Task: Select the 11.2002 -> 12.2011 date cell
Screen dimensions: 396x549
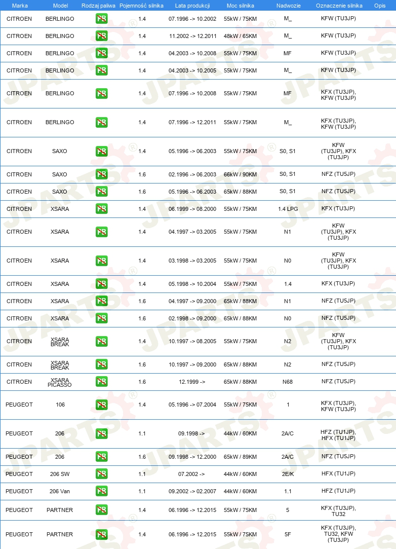Action: (193, 36)
